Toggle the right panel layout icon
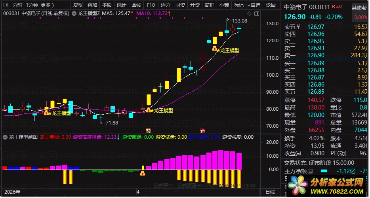 click(257, 14)
